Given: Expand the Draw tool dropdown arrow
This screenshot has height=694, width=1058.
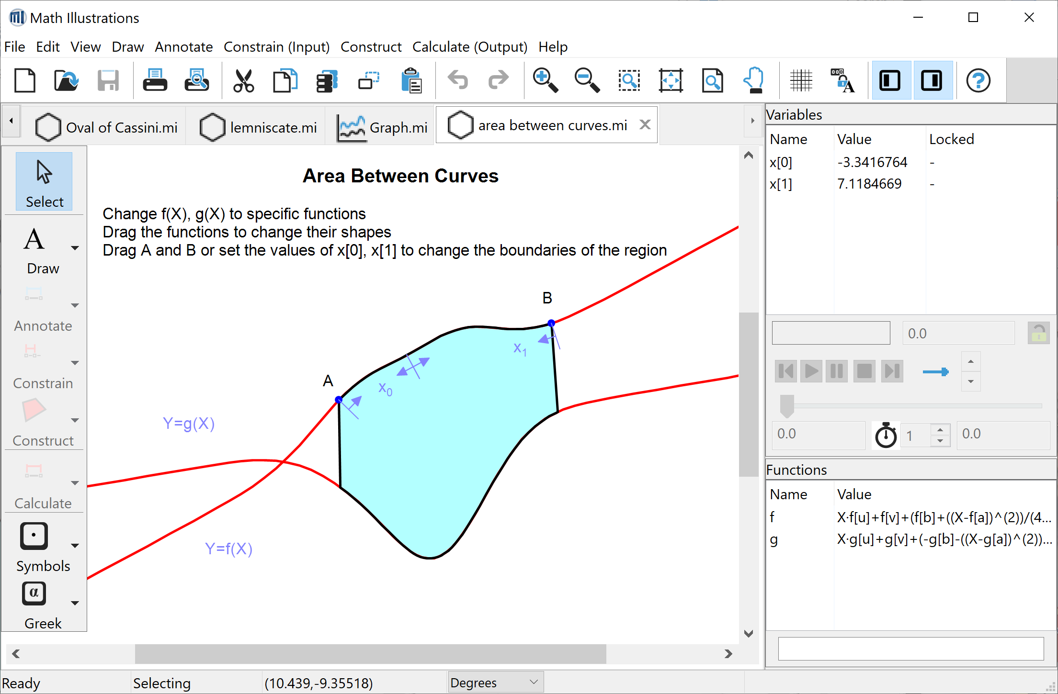Looking at the screenshot, I should pyautogui.click(x=75, y=248).
